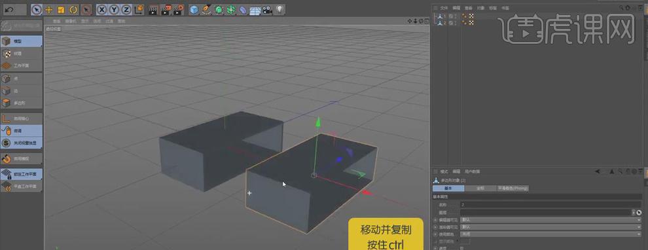
Task: Click the object name input field
Action: pyautogui.click(x=551, y=205)
